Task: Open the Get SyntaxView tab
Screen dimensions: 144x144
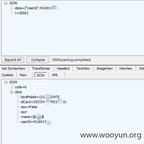Action: point(13,68)
